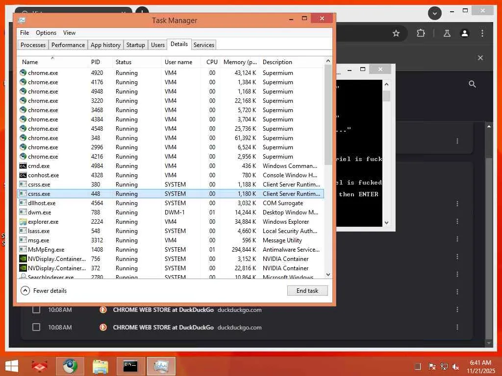Open the View menu in Task Manager
The image size is (502, 376).
(69, 33)
